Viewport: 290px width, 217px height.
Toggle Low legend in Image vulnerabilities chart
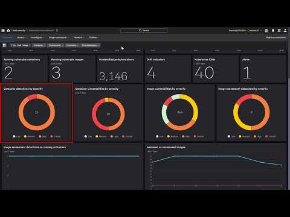pyautogui.click(x=159, y=136)
